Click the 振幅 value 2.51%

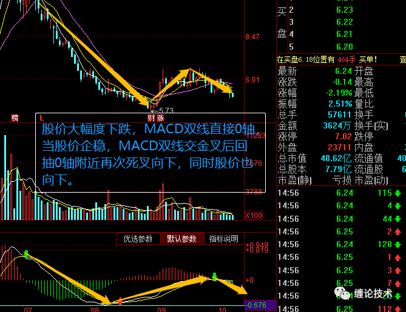pos(340,104)
